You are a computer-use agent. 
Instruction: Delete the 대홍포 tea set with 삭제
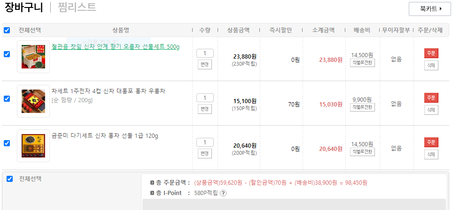point(431,110)
